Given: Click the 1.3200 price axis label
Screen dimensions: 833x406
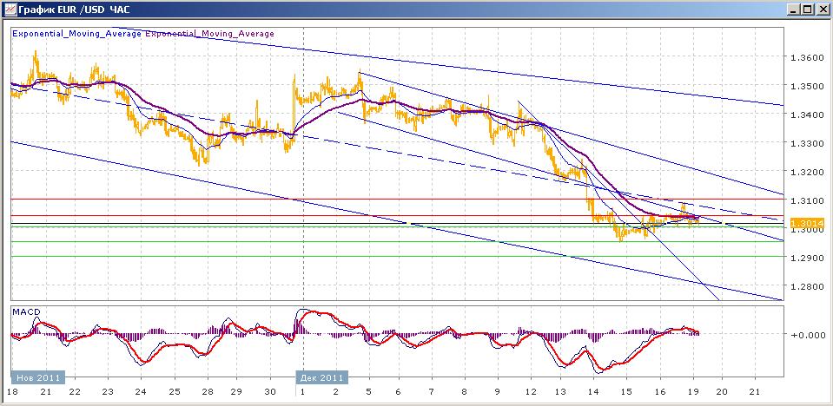Looking at the screenshot, I should [807, 172].
